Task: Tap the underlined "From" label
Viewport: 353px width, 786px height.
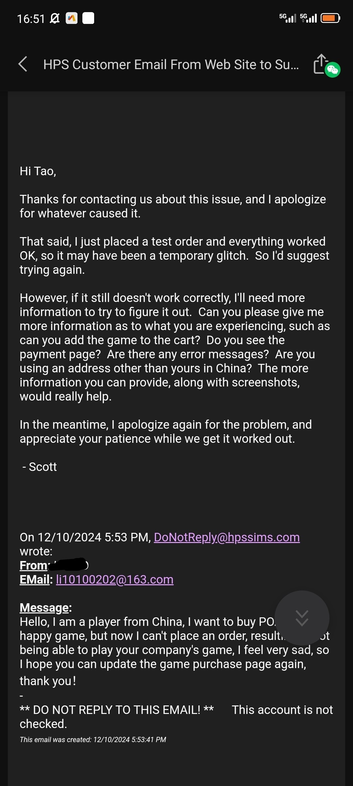Action: pos(33,566)
